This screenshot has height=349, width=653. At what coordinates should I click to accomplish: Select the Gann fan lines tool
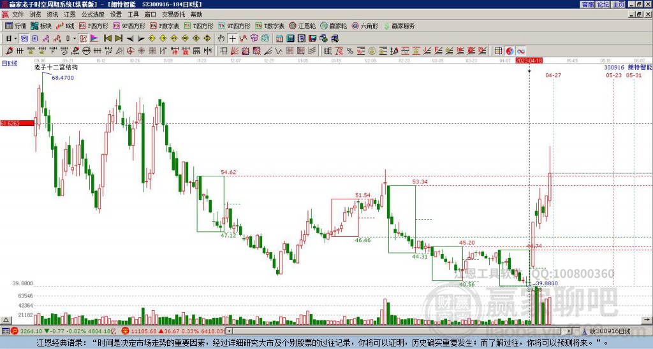click(x=235, y=51)
